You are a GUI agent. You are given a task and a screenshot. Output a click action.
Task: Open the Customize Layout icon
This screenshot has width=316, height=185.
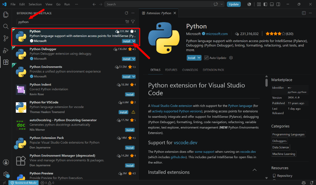259,4
